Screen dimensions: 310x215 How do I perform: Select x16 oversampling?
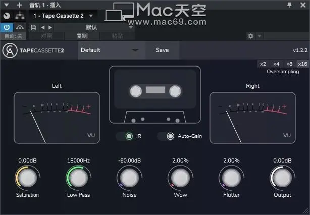[302, 64]
